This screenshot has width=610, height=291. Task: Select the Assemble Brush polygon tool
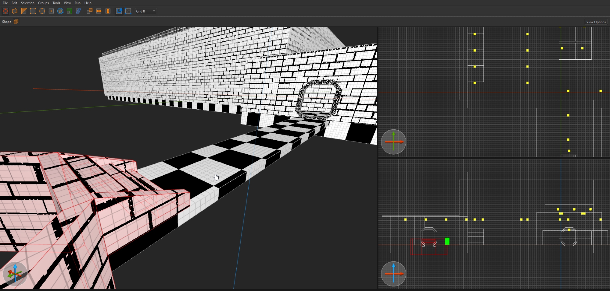[15, 11]
